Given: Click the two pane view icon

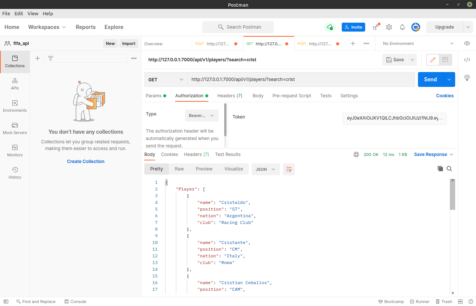Looking at the screenshot, I should tap(460, 302).
